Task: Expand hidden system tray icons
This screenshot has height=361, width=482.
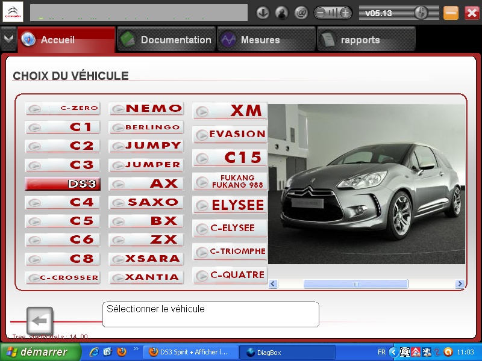Action: (x=393, y=352)
